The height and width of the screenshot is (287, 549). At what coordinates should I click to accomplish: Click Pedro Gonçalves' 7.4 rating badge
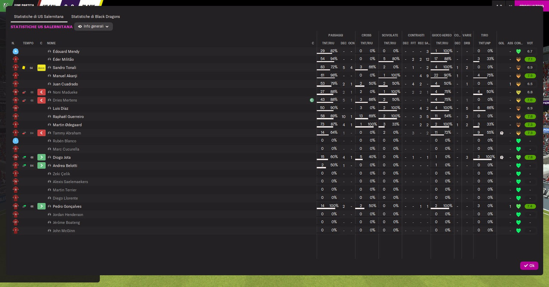point(530,206)
